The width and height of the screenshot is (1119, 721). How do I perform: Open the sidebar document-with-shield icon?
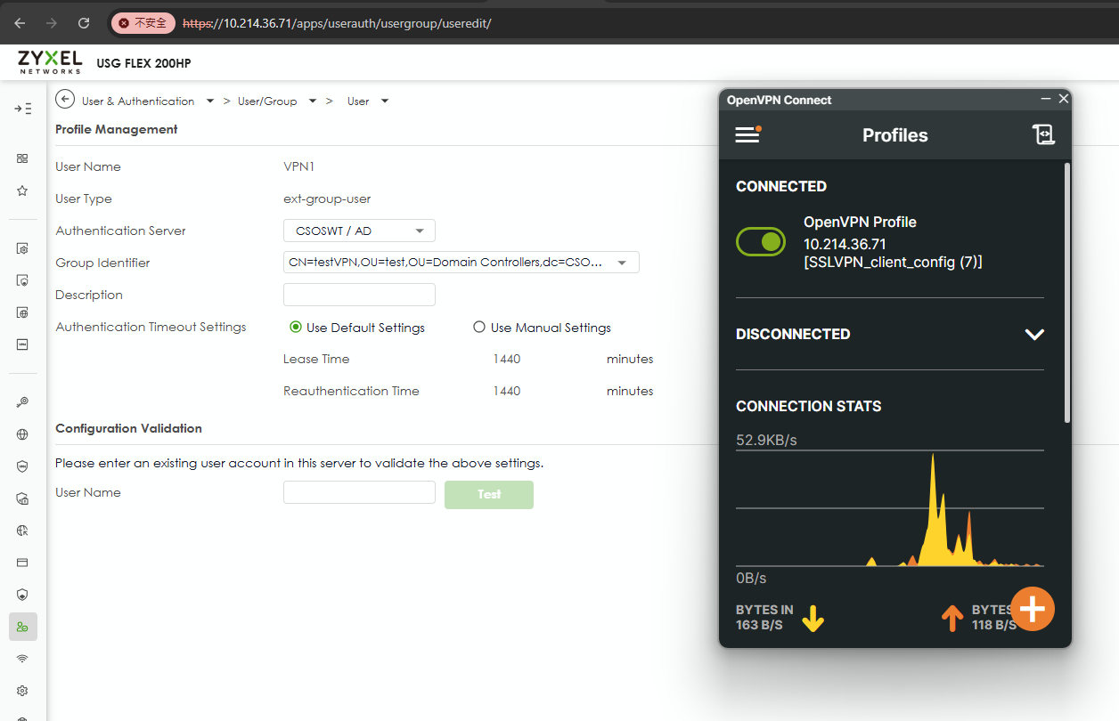tap(22, 280)
